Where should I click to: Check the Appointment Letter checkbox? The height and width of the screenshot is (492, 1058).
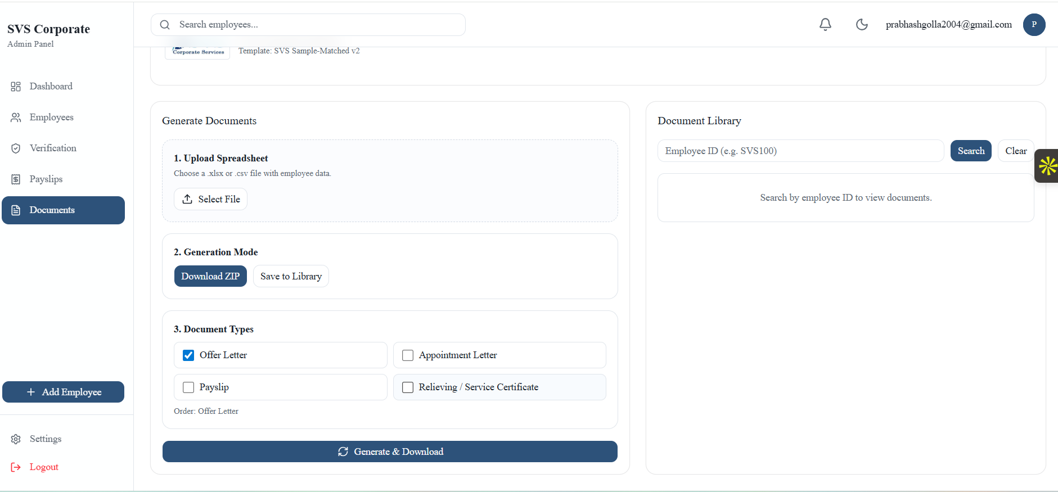(x=408, y=355)
